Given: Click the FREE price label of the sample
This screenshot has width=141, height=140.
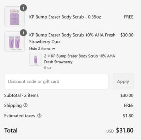Looking at the screenshot, I should (x=129, y=17).
